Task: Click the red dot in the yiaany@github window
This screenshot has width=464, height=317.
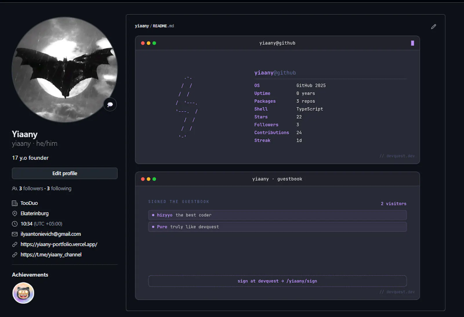Action: [143, 43]
